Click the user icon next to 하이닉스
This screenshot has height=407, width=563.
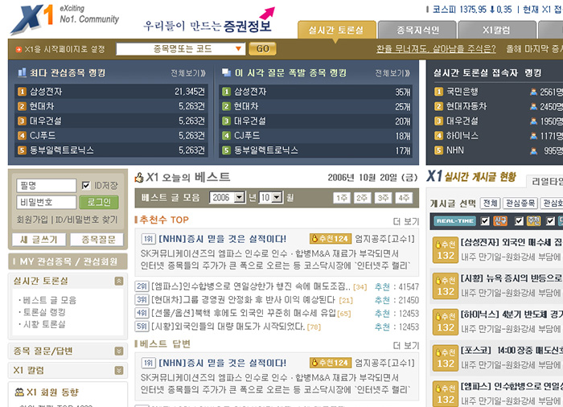click(x=533, y=136)
